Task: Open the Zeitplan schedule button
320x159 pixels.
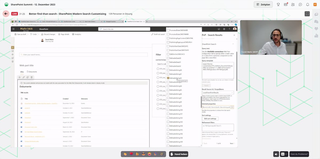Action: (263, 4)
